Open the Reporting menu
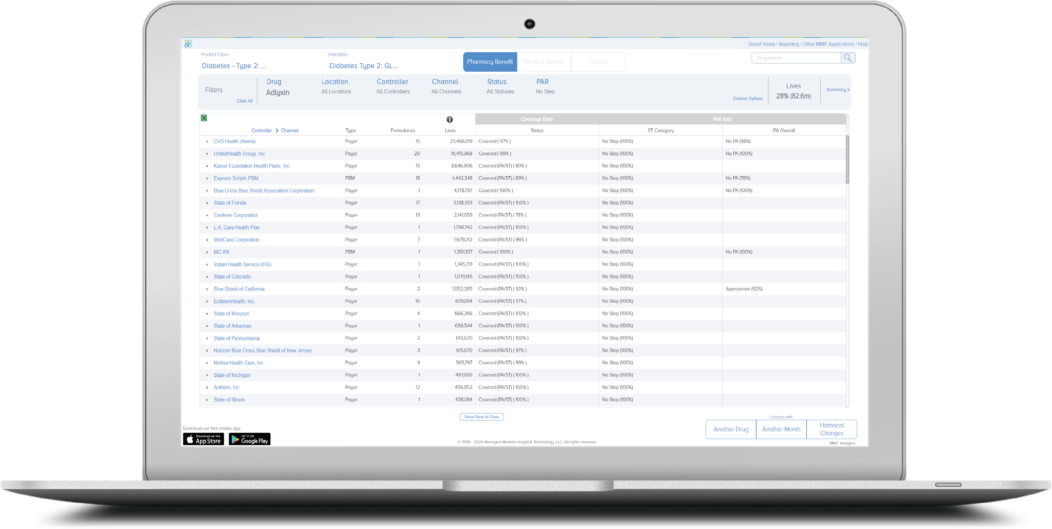This screenshot has width=1052, height=529. click(789, 44)
